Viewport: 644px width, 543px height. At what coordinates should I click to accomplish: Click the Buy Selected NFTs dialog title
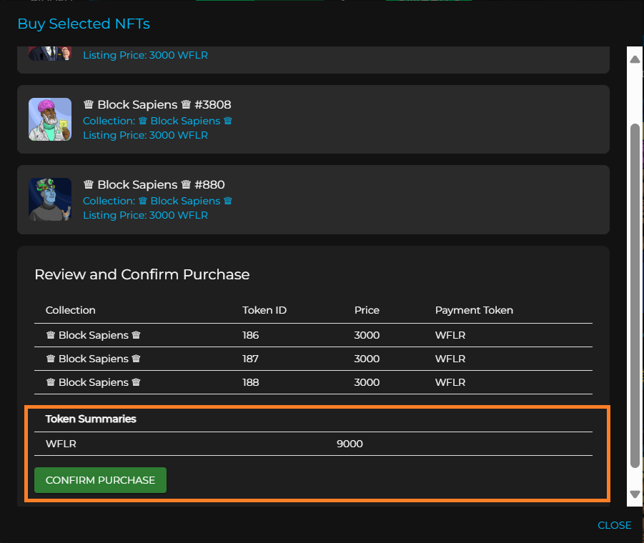[x=84, y=24]
